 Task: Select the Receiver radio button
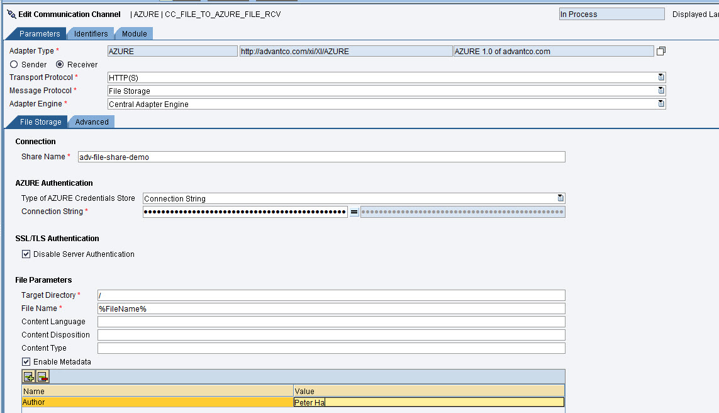tap(60, 64)
